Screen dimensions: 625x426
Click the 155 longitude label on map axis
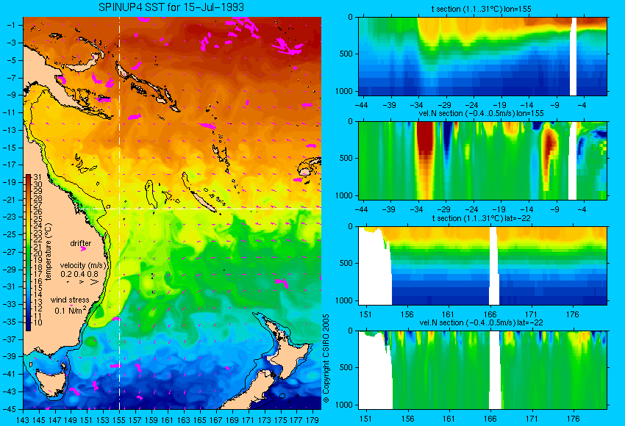(119, 419)
